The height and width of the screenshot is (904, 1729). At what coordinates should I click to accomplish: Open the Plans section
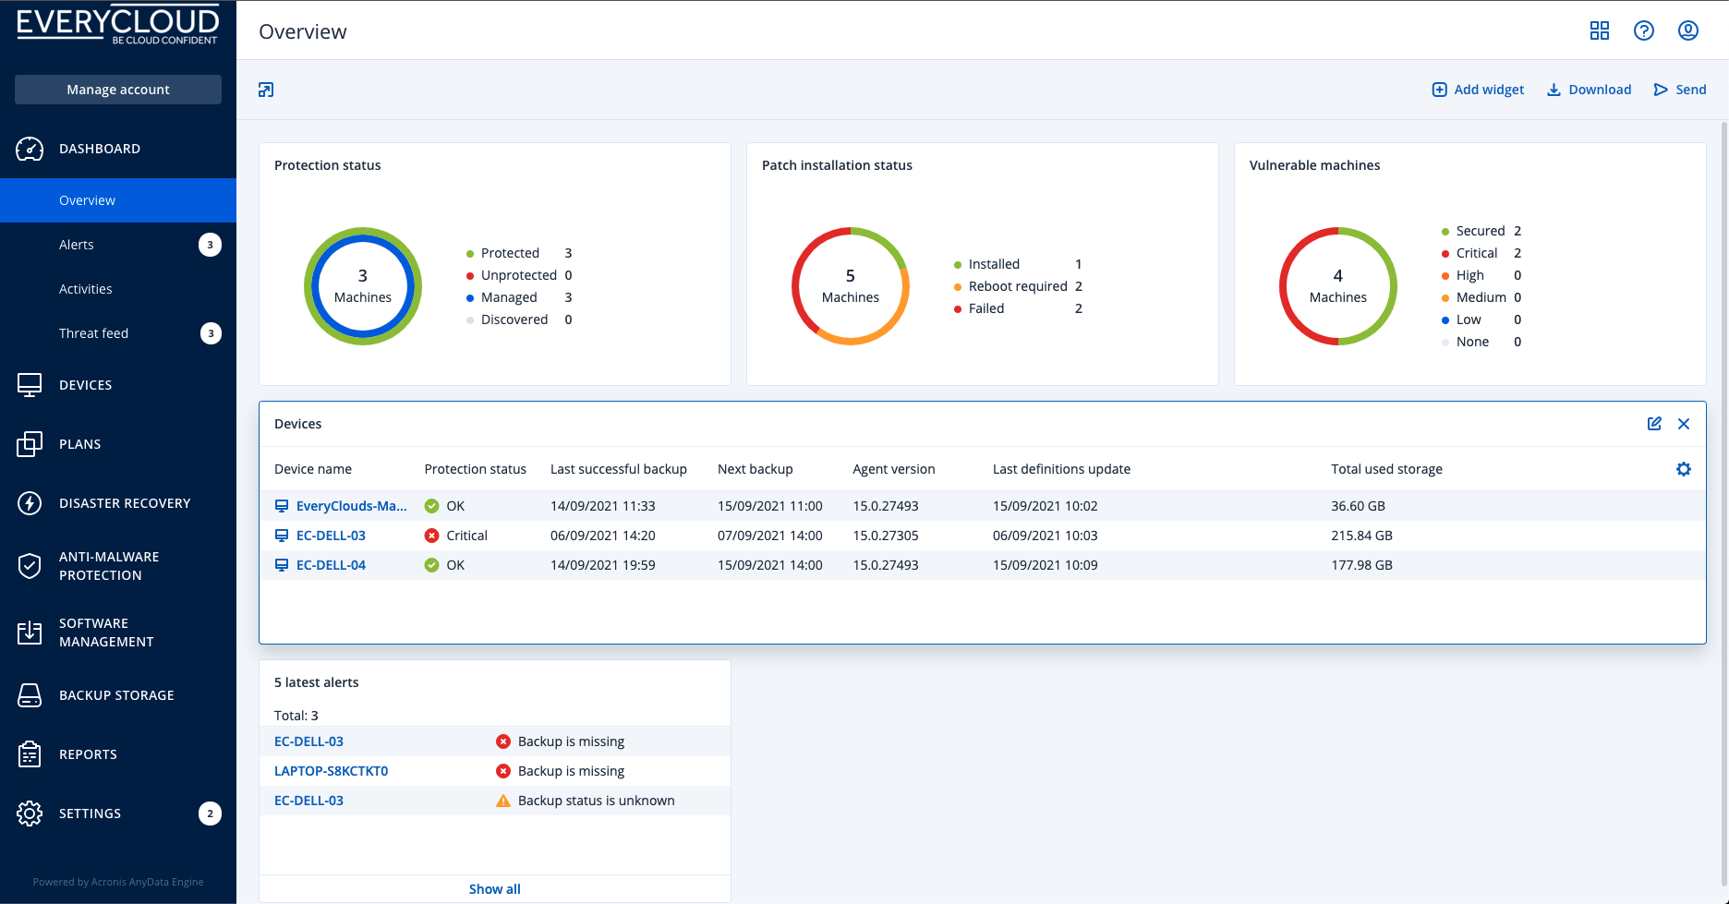click(118, 444)
